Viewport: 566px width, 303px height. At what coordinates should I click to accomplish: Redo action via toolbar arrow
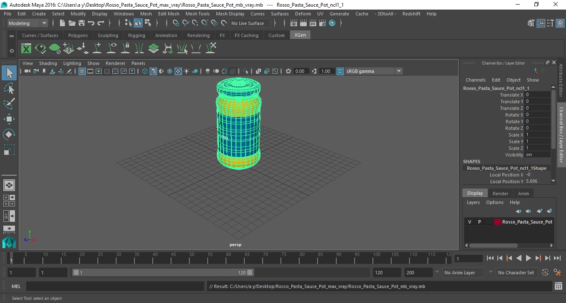(101, 23)
